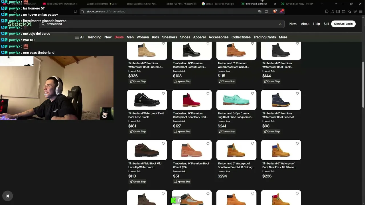Click the page vertical scrollbar

pyautogui.click(x=363, y=85)
